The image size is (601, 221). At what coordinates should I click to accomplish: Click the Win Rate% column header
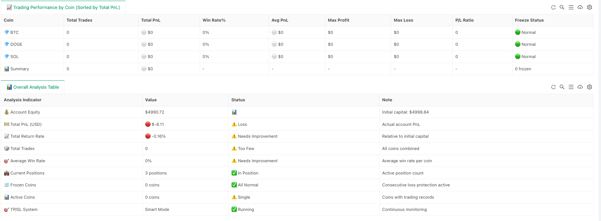click(x=214, y=20)
